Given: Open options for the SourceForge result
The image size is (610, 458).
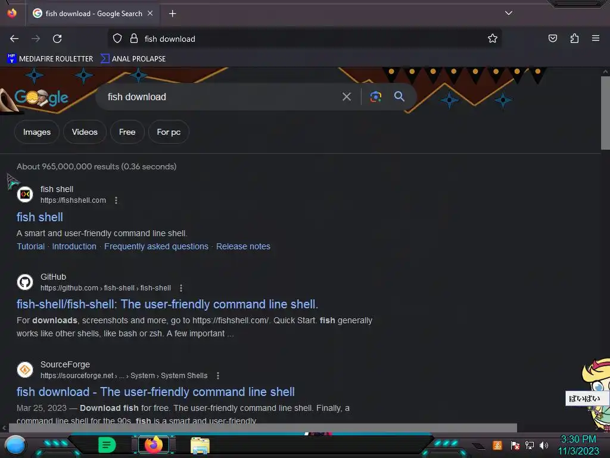Looking at the screenshot, I should click(x=218, y=376).
